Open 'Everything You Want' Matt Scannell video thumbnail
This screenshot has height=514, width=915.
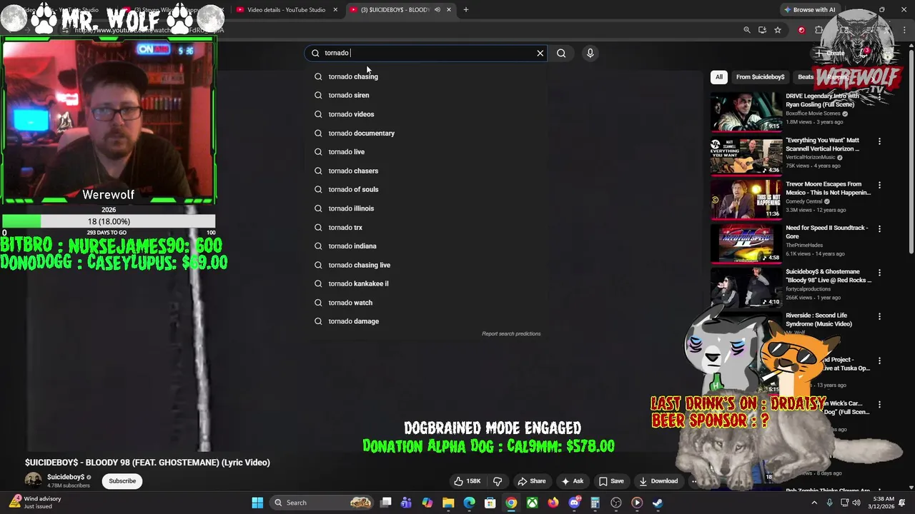pos(746,156)
